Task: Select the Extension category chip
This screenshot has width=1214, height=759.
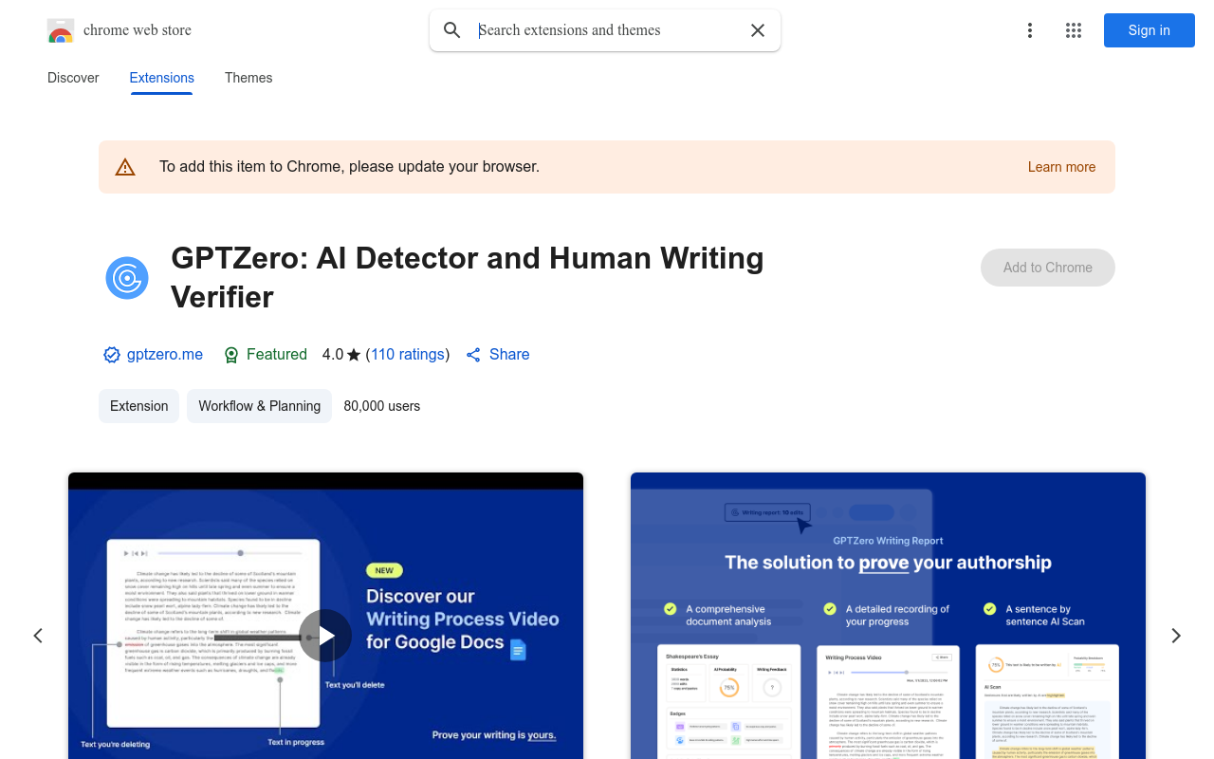Action: point(138,406)
